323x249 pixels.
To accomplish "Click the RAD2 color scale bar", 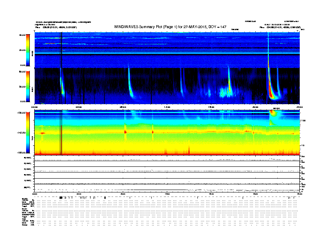I will point(28,50).
